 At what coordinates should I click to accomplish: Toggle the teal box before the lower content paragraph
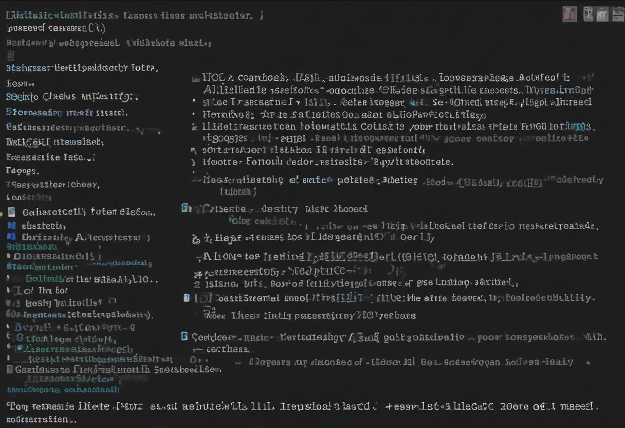point(185,337)
